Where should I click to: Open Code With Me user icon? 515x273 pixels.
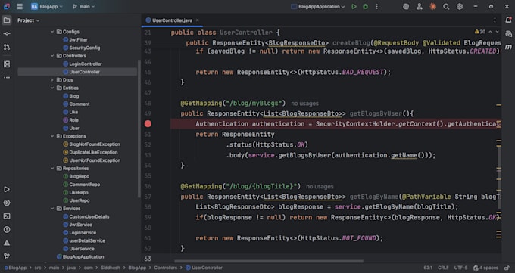[x=420, y=7]
